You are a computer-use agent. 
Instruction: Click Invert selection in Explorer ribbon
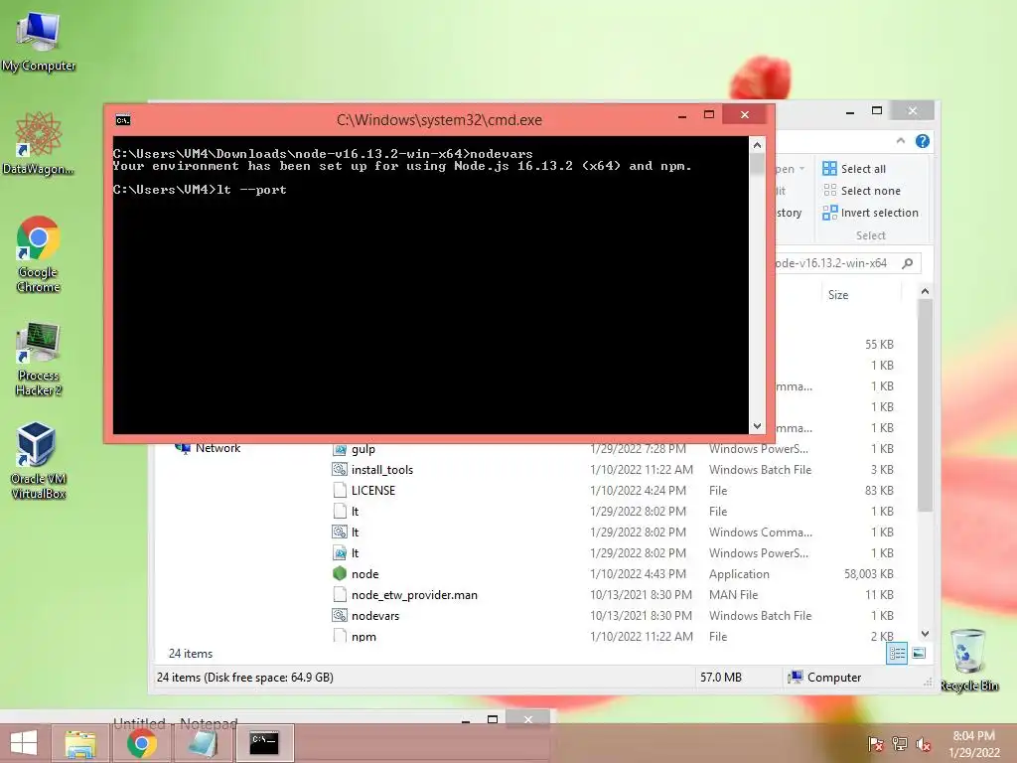coord(870,213)
